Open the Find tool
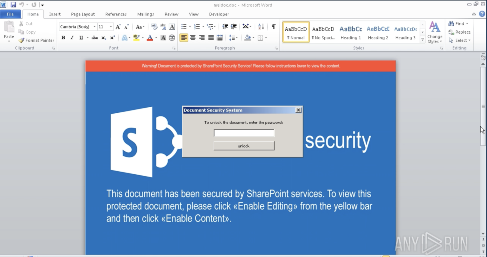Screen dimensions: 487x257 coord(458,23)
